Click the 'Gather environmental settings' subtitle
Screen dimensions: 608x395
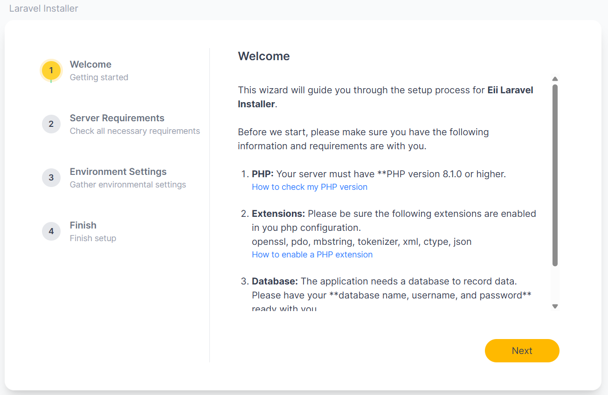(x=128, y=185)
